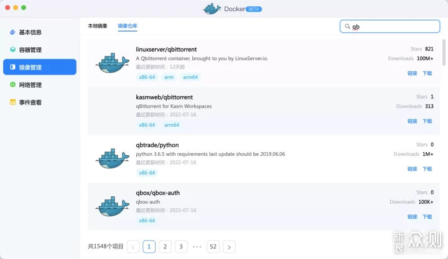448x259 pixels.
Task: Open 事件查看 in the sidebar
Action: point(40,102)
